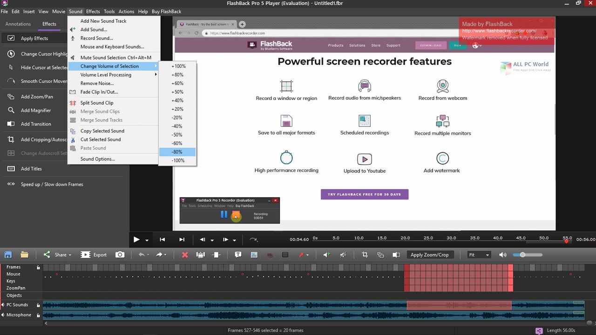Click the overlapping-squares magnifier icon in toolbar

380,255
